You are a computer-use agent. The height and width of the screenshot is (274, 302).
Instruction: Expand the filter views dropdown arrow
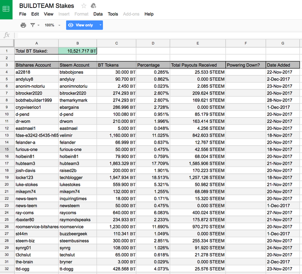[x=39, y=25]
